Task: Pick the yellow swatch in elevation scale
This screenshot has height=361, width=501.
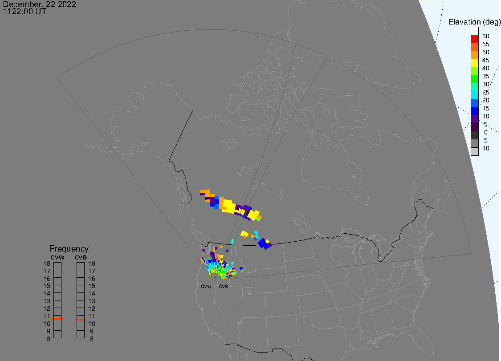Action: pyautogui.click(x=474, y=63)
